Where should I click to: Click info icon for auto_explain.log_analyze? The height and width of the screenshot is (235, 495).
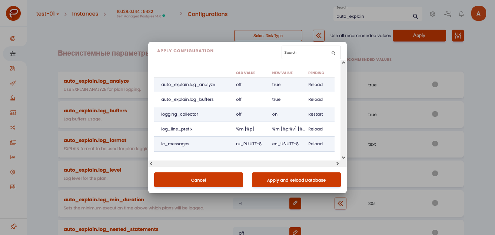(435, 85)
